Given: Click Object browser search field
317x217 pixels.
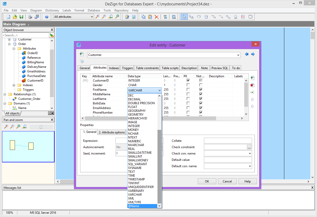Looking at the screenshot, I should [x=26, y=35].
